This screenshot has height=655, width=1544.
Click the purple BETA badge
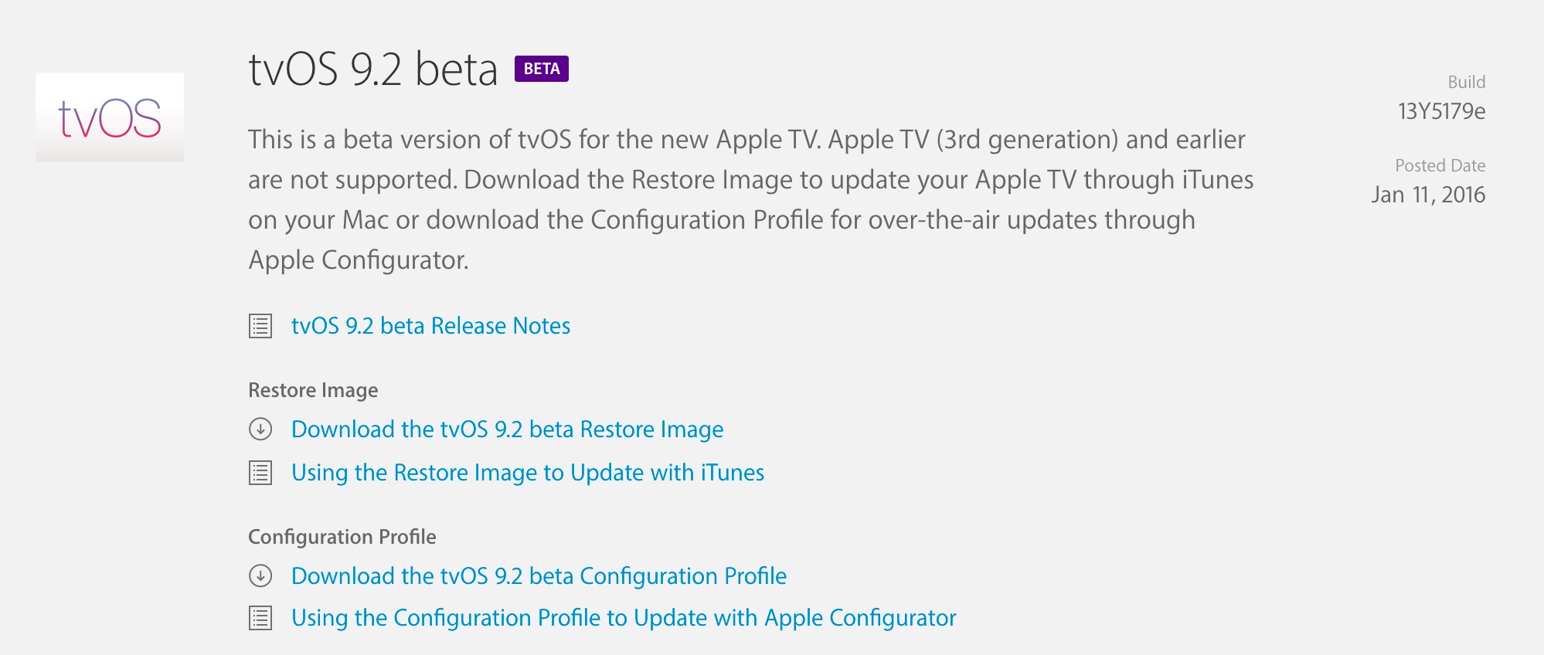pyautogui.click(x=542, y=69)
